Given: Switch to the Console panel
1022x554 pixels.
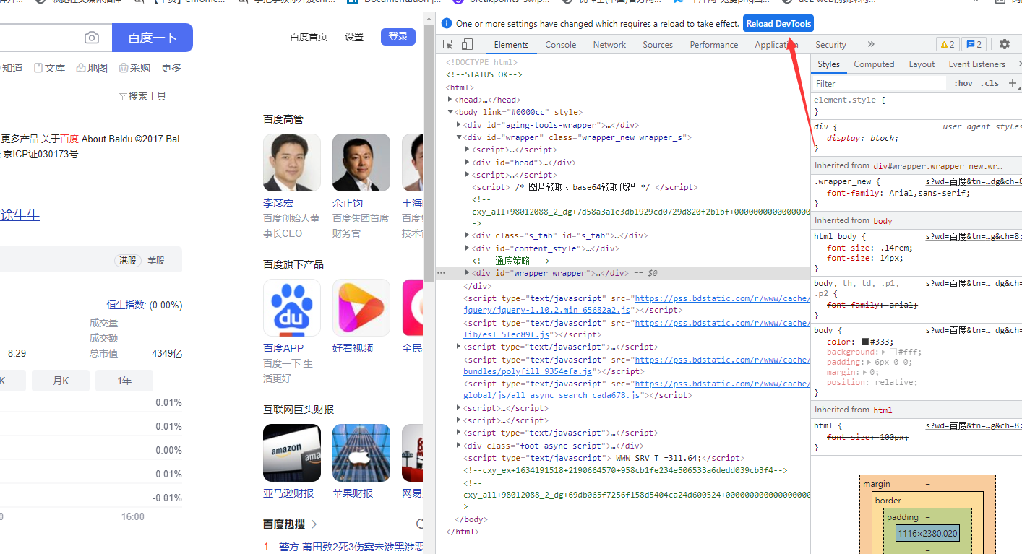Looking at the screenshot, I should click(560, 44).
